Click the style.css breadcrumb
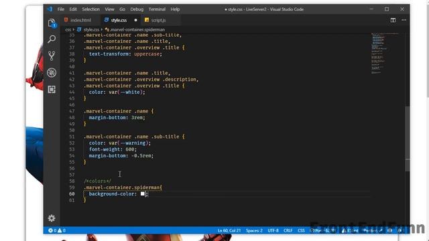The height and width of the screenshot is (241, 429). (x=91, y=29)
